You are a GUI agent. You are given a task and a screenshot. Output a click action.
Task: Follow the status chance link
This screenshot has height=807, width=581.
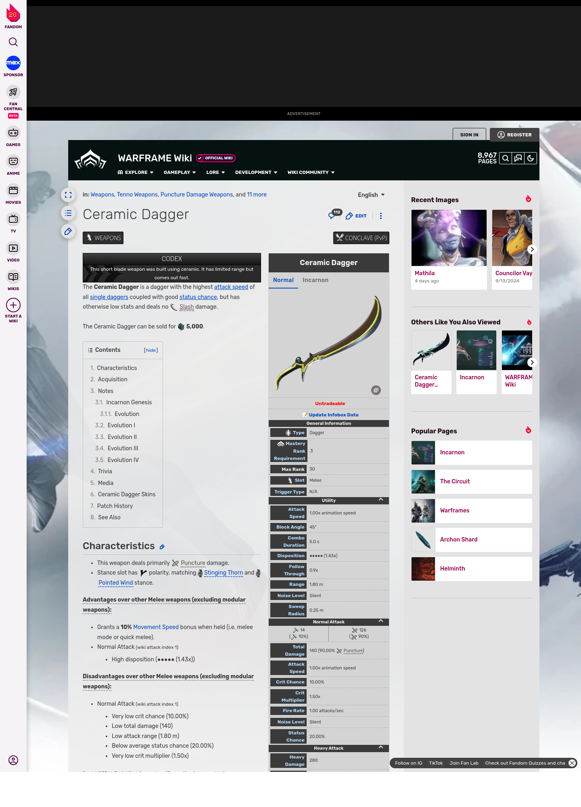pos(198,297)
